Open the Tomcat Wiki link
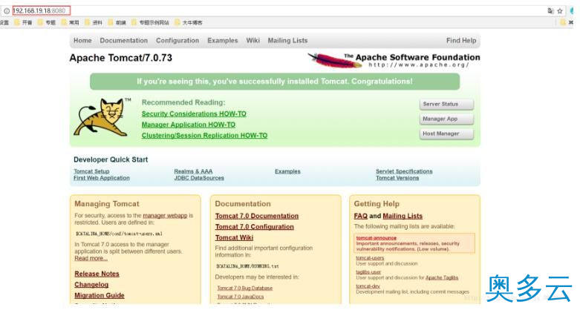 [234, 237]
